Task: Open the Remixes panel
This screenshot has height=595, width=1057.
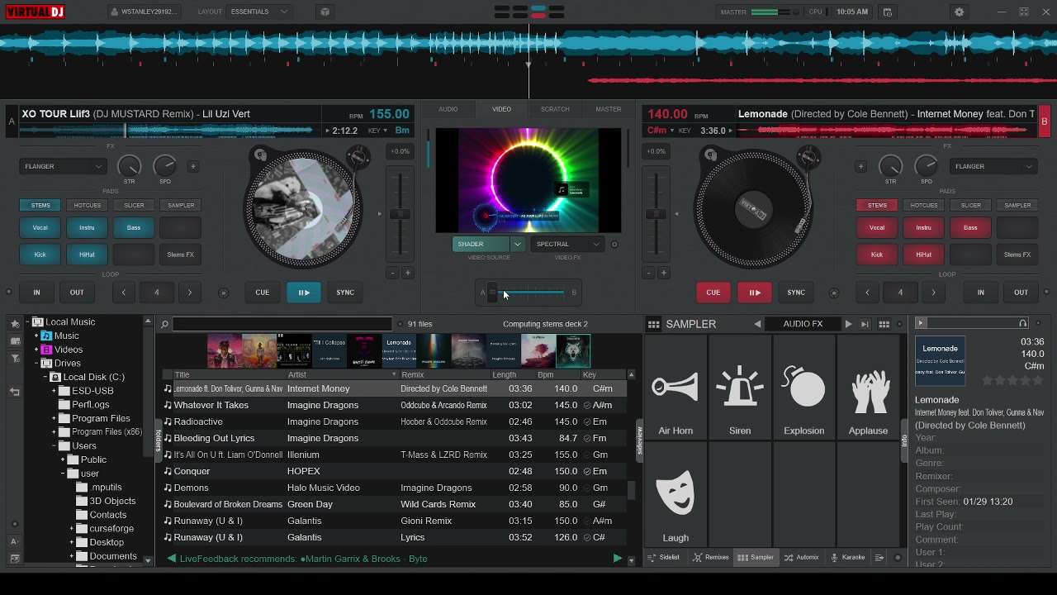Action: click(x=711, y=558)
